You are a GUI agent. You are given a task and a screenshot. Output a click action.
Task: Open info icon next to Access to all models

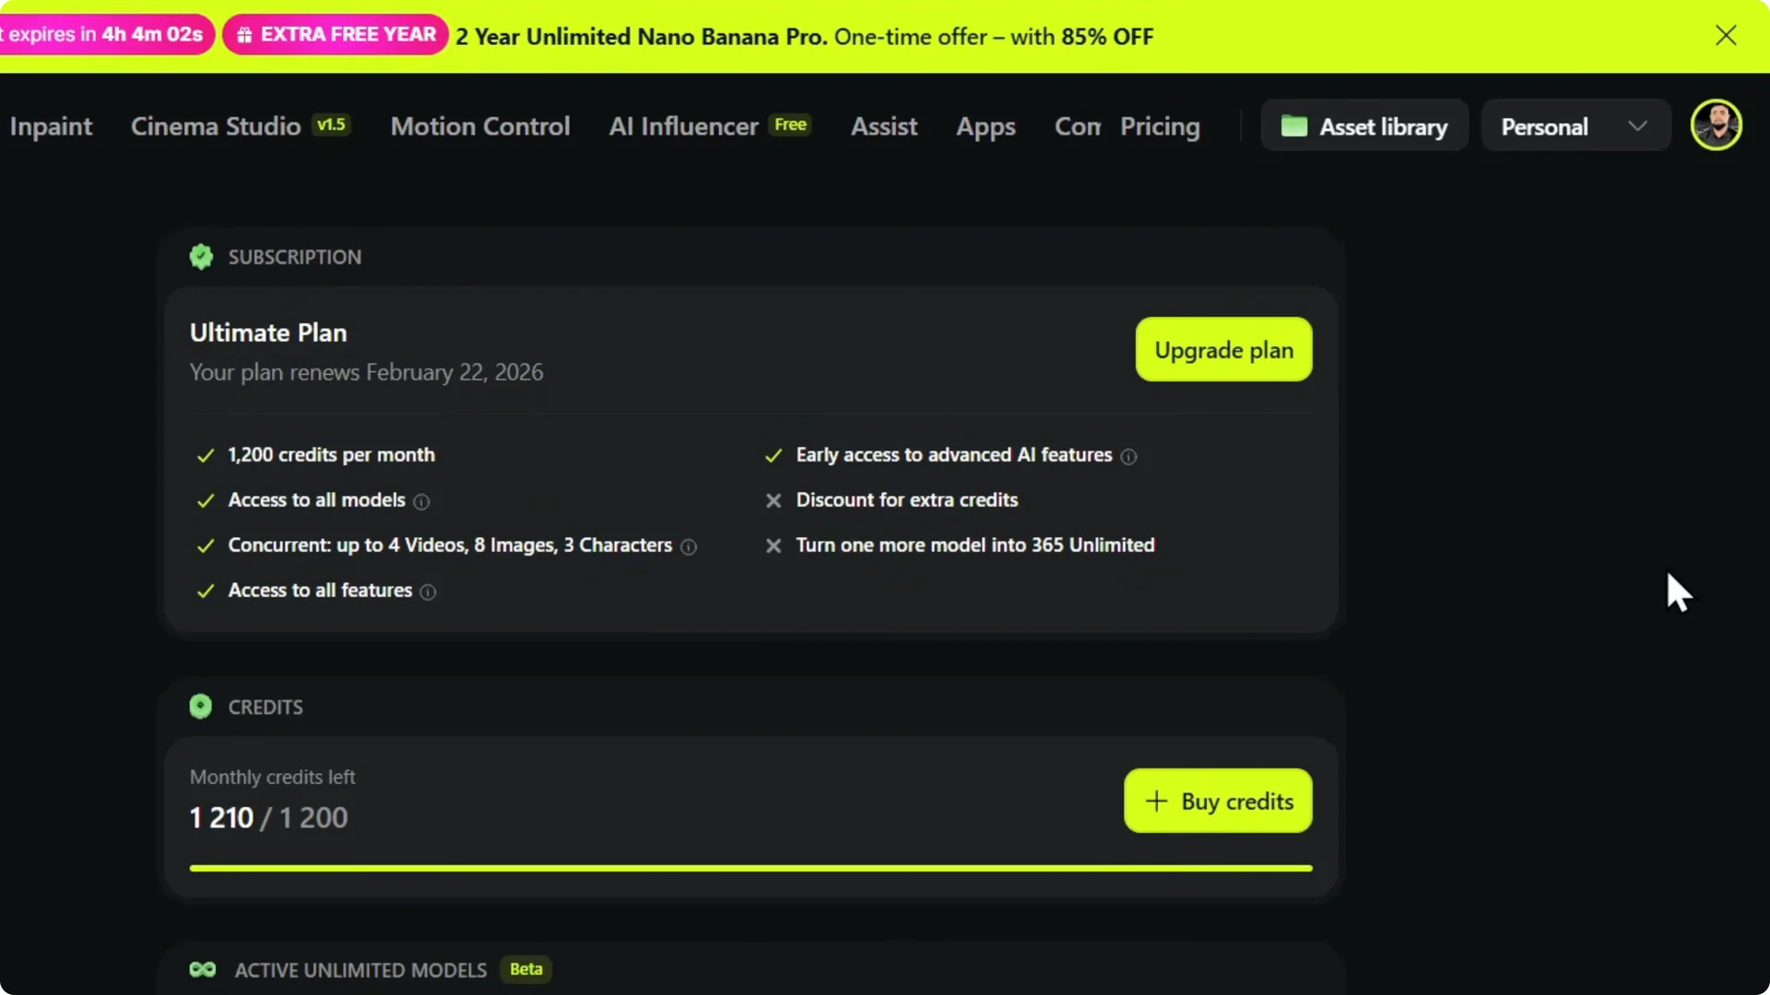click(421, 502)
